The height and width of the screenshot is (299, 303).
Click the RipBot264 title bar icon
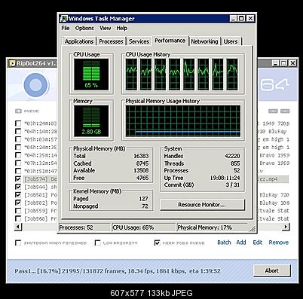(12, 63)
